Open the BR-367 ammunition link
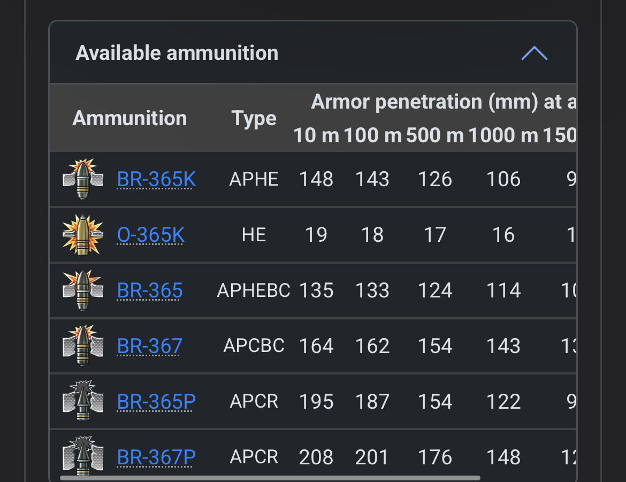Screen dimensions: 626x482 pos(150,347)
